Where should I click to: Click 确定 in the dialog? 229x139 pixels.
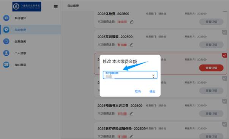152,92
